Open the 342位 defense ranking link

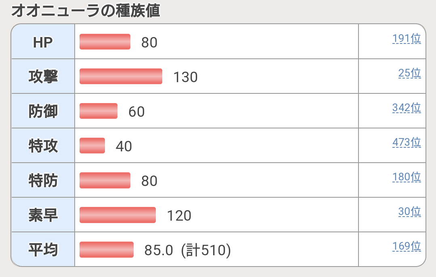tap(406, 108)
